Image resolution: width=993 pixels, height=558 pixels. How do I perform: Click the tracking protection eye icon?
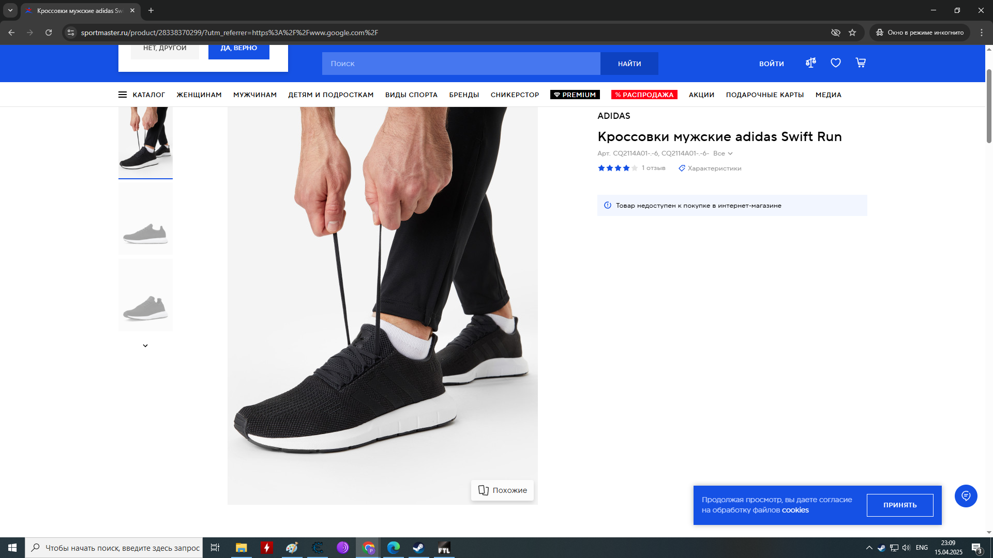click(x=835, y=33)
